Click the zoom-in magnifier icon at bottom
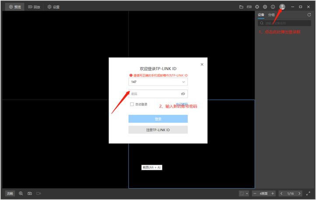This screenshot has width=316, height=200. pyautogui.click(x=21, y=193)
